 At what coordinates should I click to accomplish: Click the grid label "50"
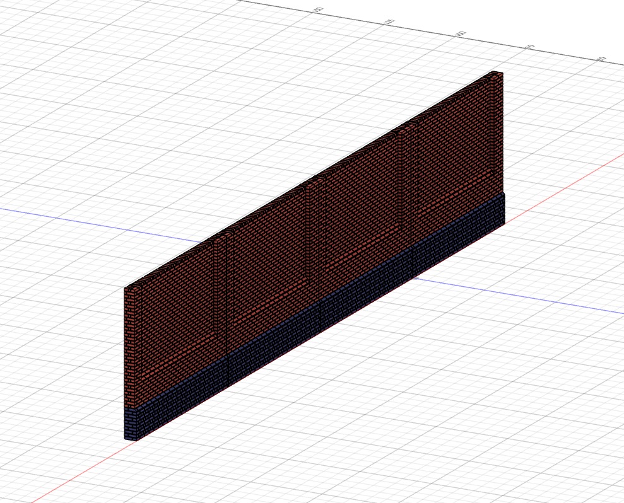603,59
